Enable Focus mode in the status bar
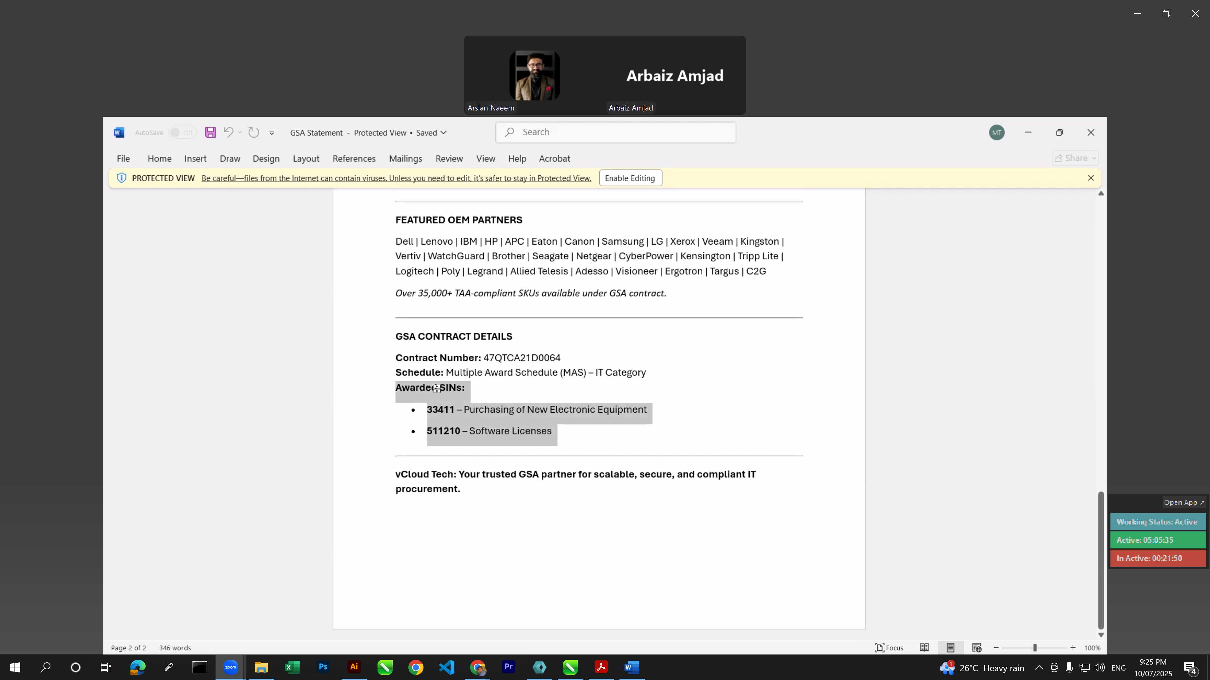Image resolution: width=1210 pixels, height=680 pixels. 889,648
